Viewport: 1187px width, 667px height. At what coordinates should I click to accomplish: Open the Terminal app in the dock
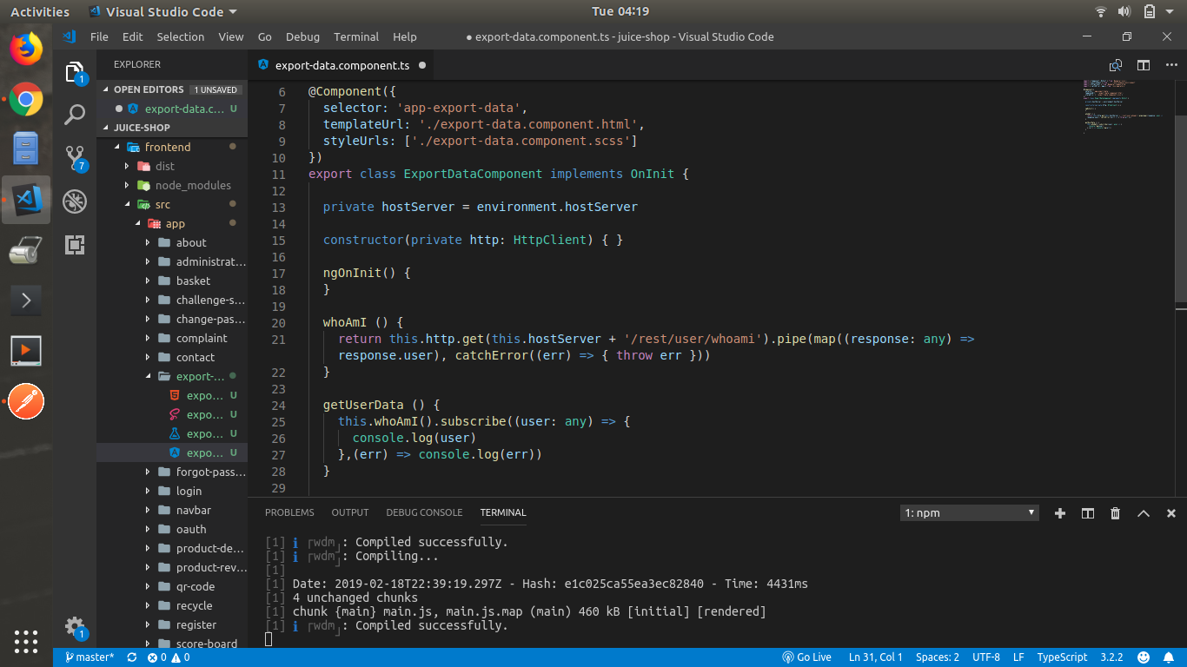coord(26,300)
